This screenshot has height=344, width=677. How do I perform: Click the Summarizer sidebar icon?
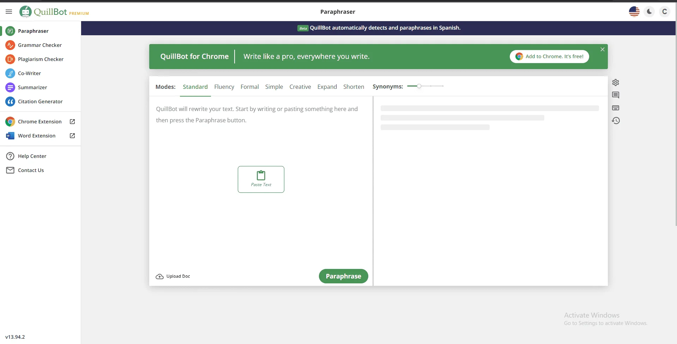[10, 87]
